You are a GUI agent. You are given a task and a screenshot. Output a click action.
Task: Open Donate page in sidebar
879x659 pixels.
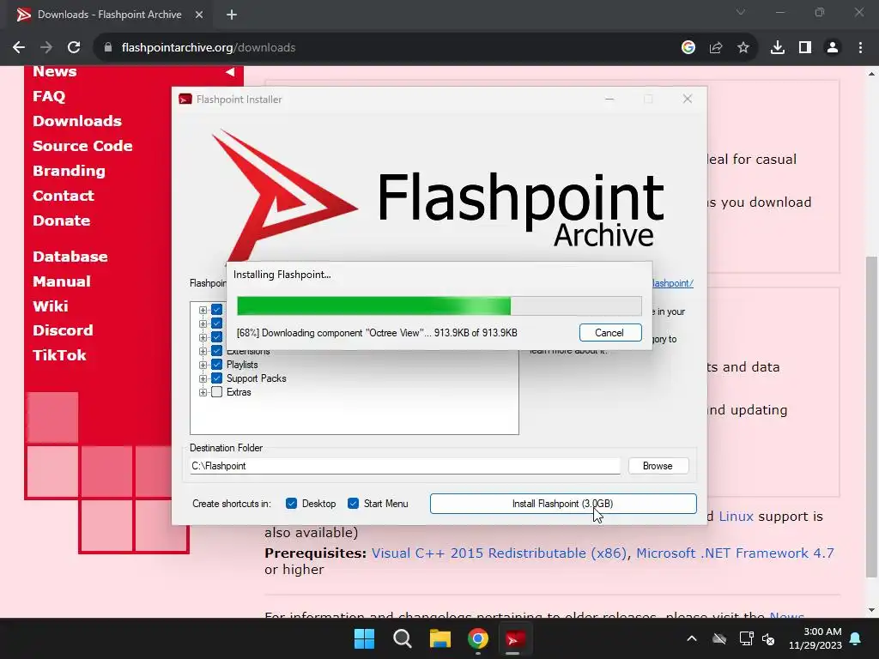(61, 221)
